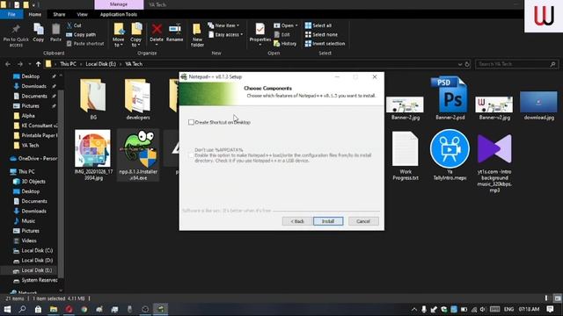Select yt1s.com Intro background music mp3
The height and width of the screenshot is (316, 563).
coord(494,163)
